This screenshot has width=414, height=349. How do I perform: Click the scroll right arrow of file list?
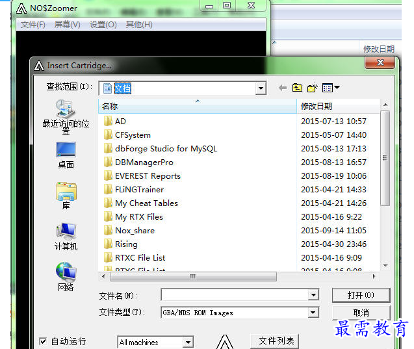coord(374,276)
